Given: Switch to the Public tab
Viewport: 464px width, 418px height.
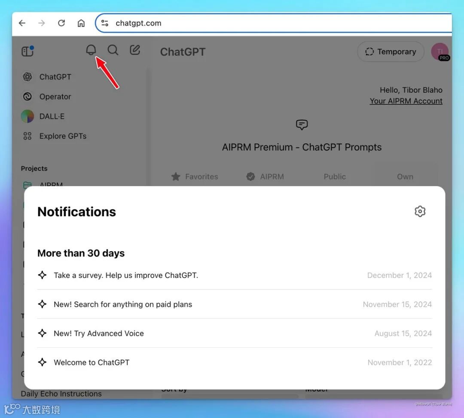Looking at the screenshot, I should pos(335,176).
